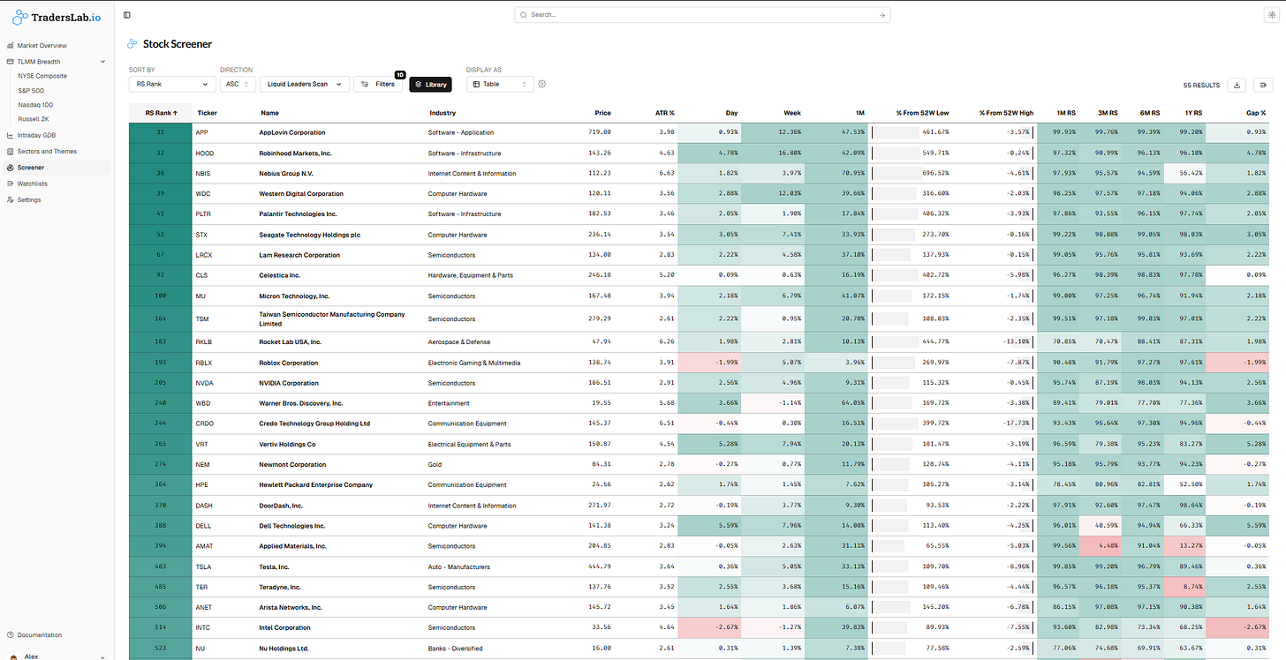Open Display As Table dropdown
The height and width of the screenshot is (660, 1286).
click(x=500, y=84)
